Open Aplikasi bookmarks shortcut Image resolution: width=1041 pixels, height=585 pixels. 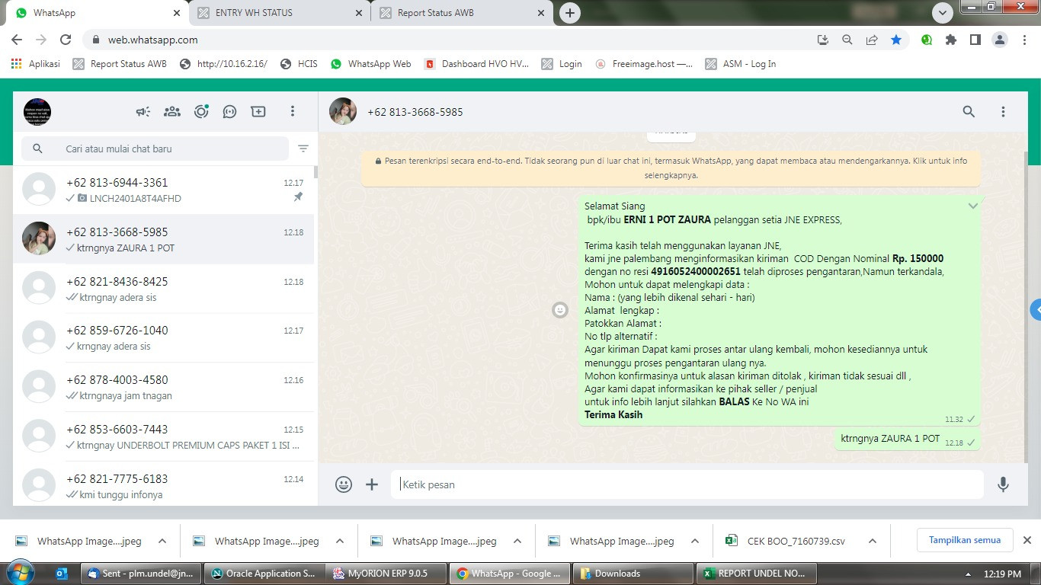(x=35, y=64)
